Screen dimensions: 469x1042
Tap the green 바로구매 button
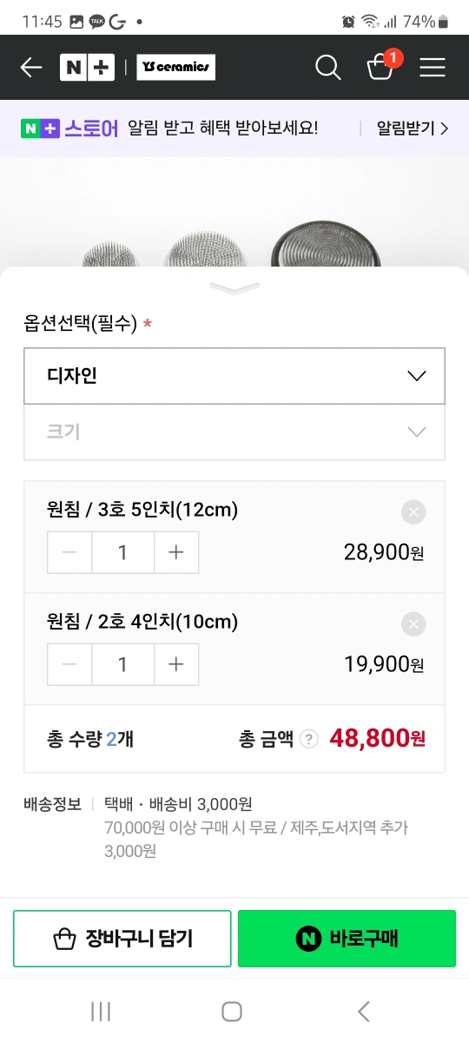point(347,939)
